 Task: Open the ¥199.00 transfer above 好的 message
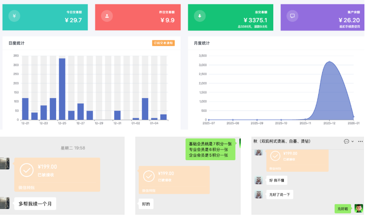point(174,180)
